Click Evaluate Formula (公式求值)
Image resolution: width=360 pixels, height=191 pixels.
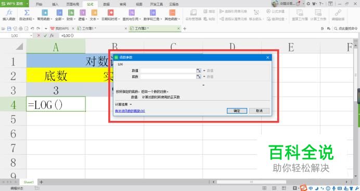pos(275,11)
